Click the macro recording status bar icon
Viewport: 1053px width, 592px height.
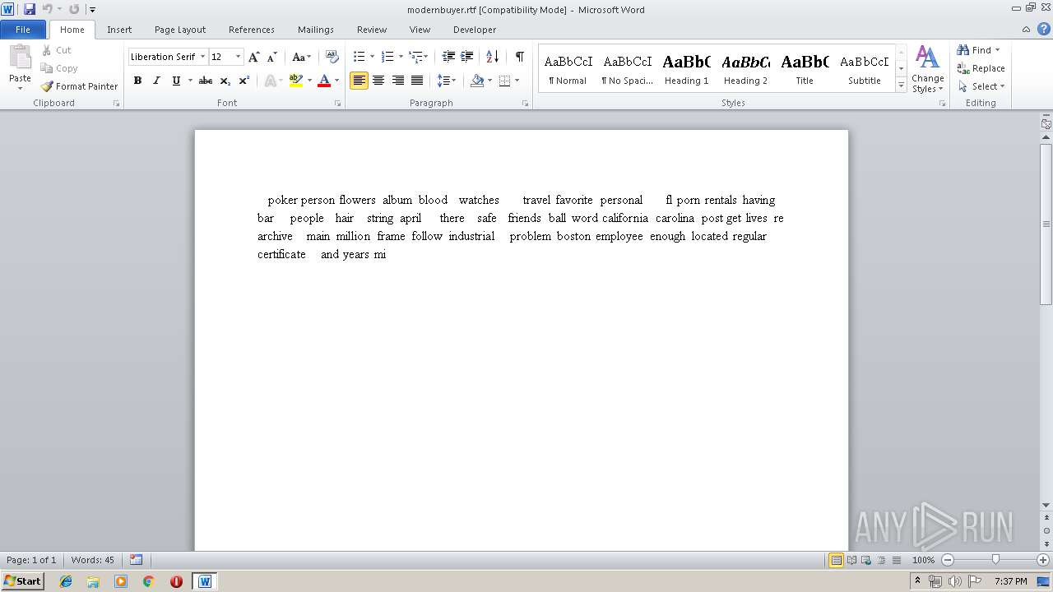point(136,560)
